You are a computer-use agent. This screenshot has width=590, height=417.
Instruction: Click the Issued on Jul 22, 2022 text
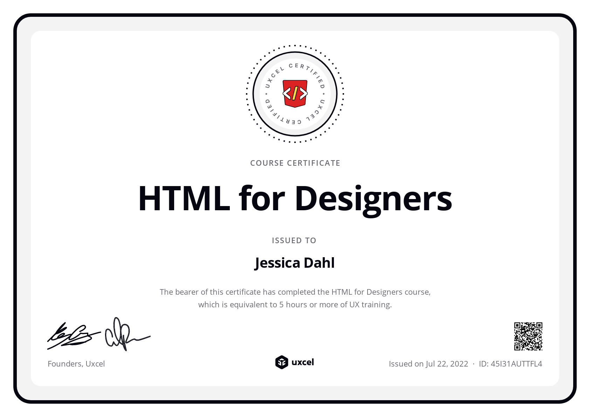428,364
